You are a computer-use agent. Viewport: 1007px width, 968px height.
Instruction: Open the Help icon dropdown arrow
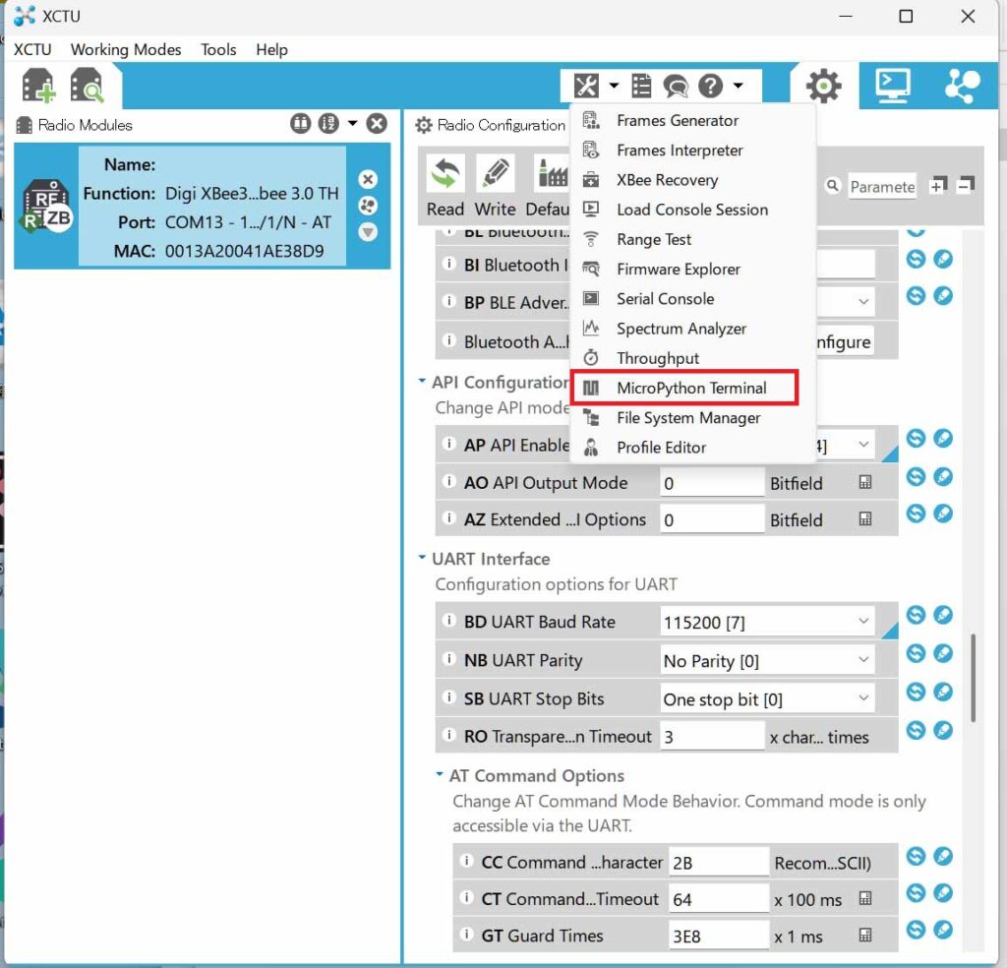739,85
